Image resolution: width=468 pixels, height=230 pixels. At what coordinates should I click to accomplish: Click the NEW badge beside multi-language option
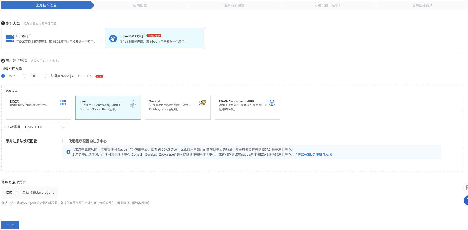point(99,76)
